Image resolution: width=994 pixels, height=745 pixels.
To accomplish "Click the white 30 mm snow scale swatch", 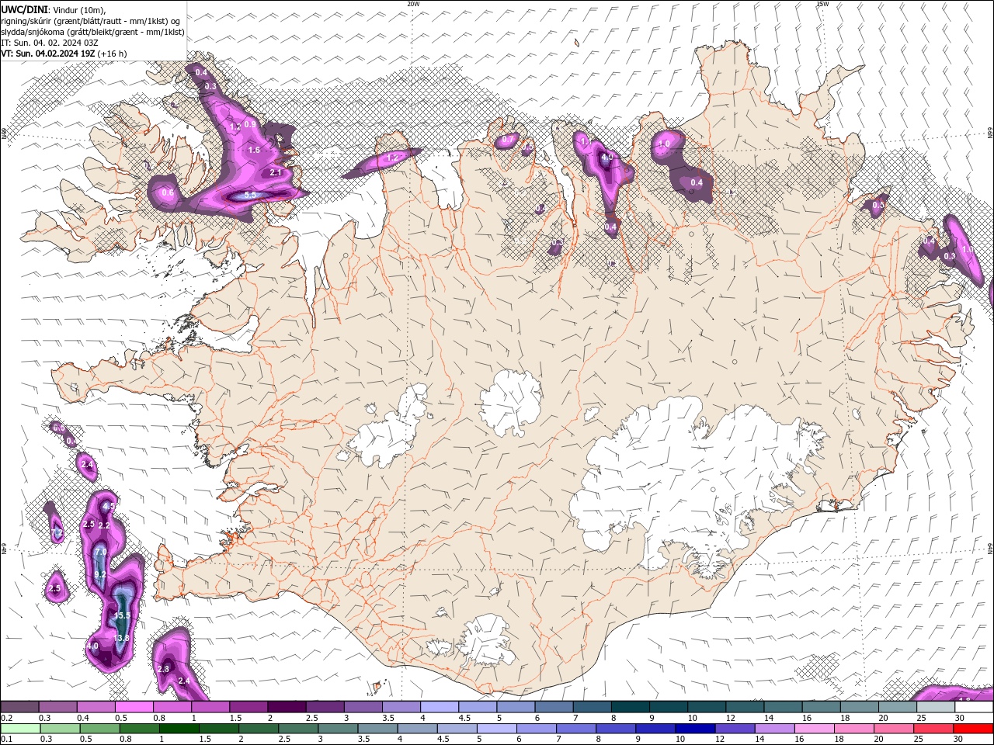I will tap(974, 707).
